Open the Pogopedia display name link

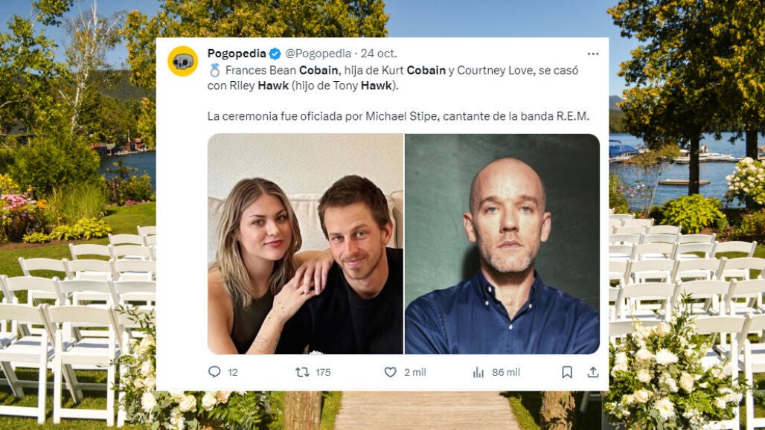coord(237,53)
